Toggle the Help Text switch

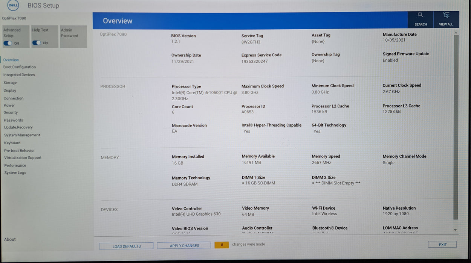36,43
